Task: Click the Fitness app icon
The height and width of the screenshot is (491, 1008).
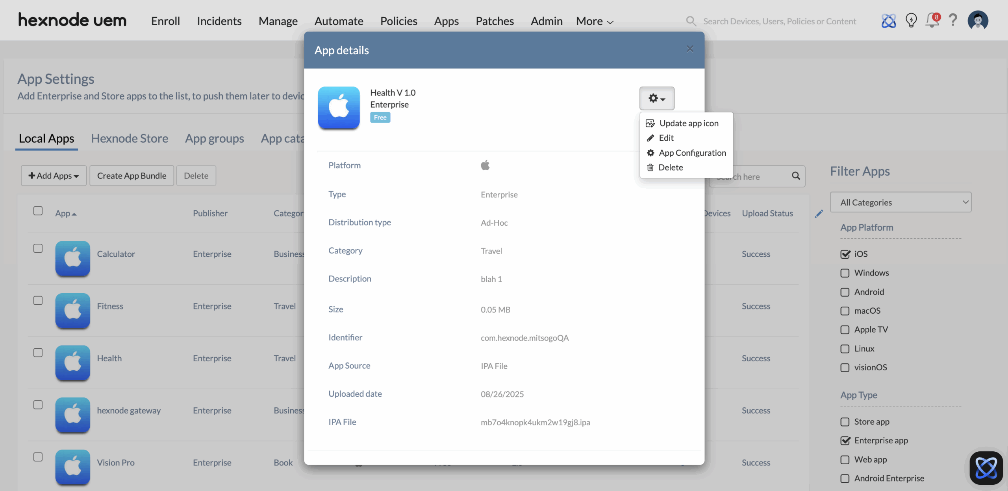Action: (72, 311)
